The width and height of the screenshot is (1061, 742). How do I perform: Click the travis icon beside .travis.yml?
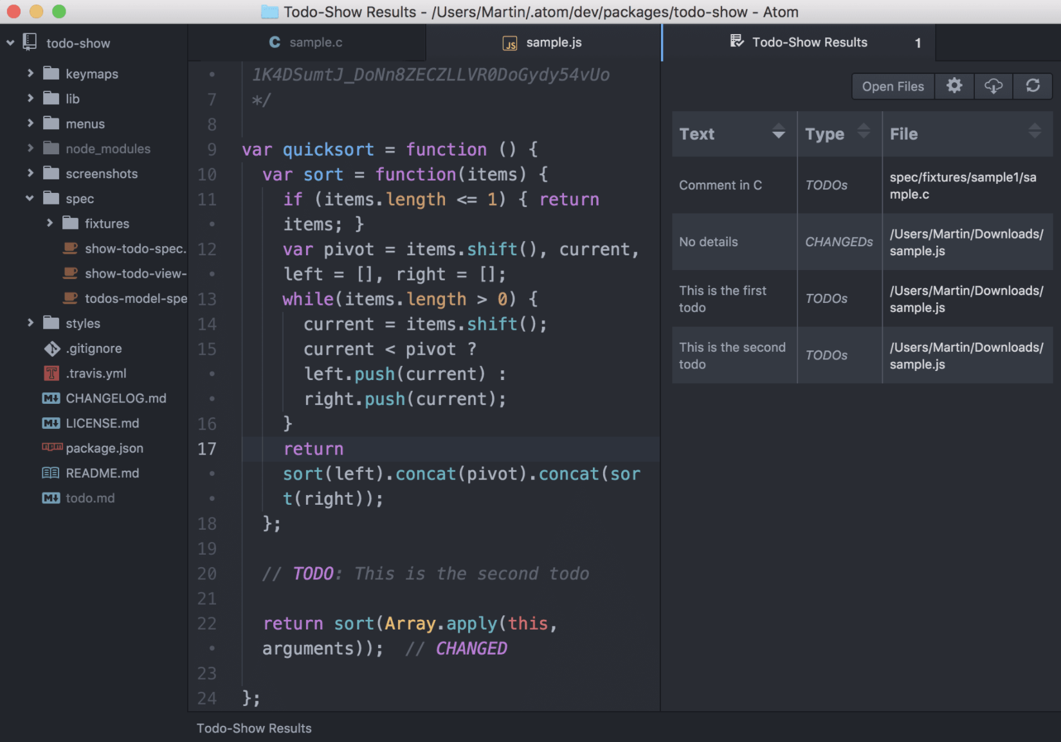(x=51, y=374)
